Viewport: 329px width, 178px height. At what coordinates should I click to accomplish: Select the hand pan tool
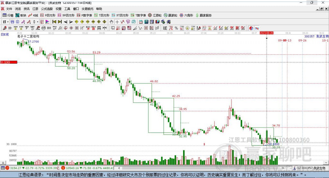tap(111, 22)
